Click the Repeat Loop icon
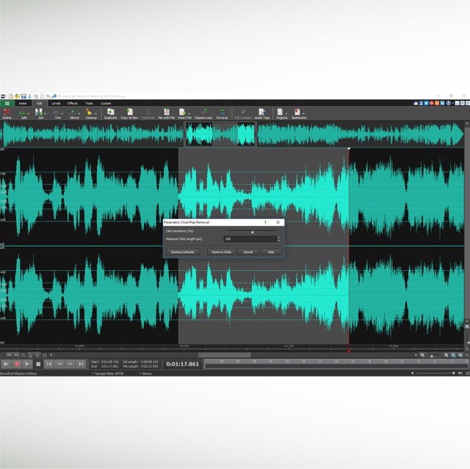The image size is (470, 469). click(x=203, y=112)
